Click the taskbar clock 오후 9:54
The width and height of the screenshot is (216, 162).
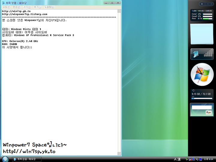coord(208,159)
